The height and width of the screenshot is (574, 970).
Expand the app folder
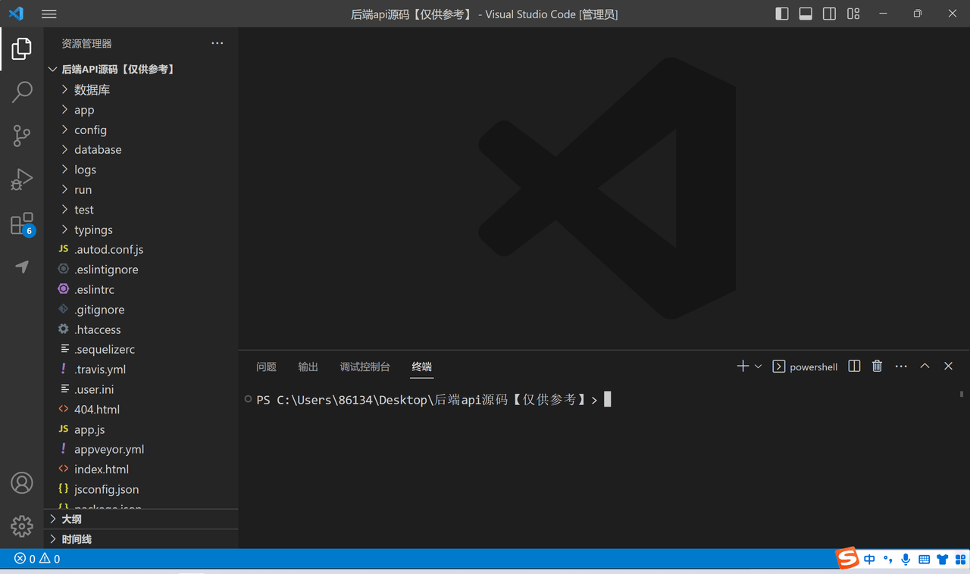(x=141, y=110)
